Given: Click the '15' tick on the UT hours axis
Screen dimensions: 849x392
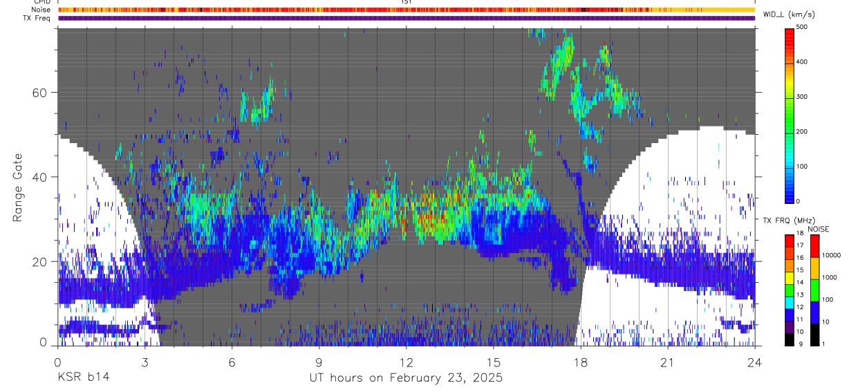Looking at the screenshot, I should 493,362.
